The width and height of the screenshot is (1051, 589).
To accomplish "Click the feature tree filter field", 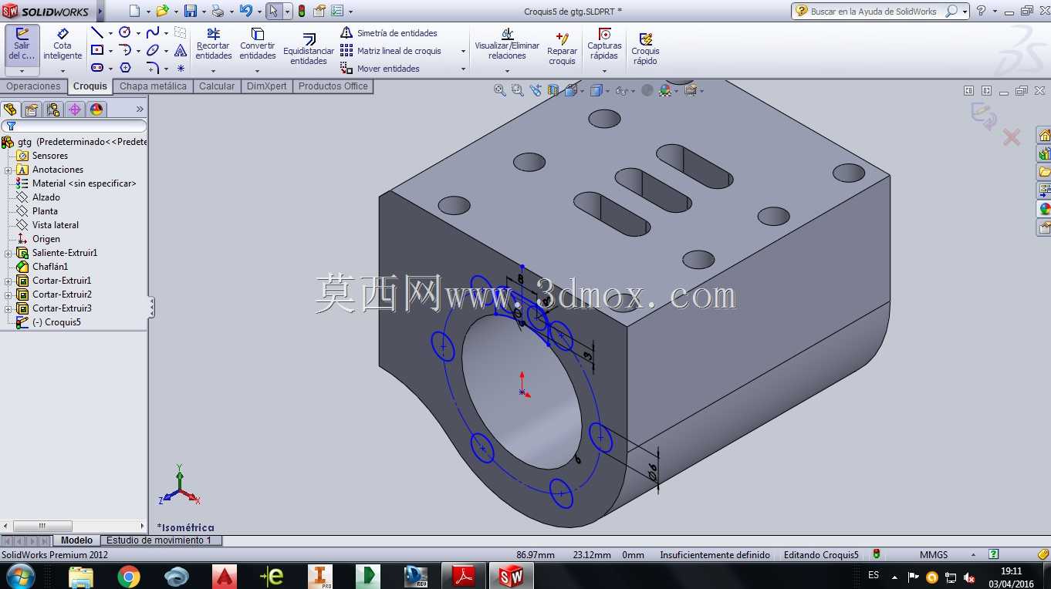I will 74,126.
